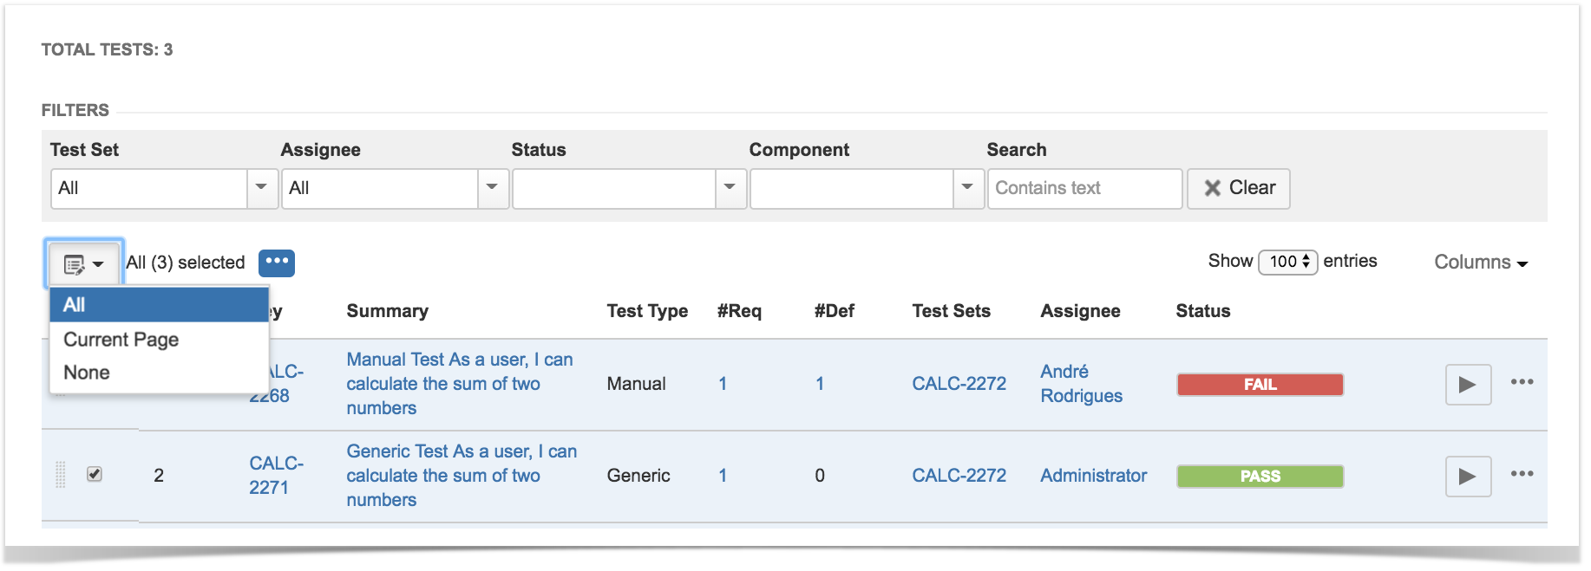The height and width of the screenshot is (571, 1591).
Task: Sort by the Summary column header
Action: coord(388,311)
